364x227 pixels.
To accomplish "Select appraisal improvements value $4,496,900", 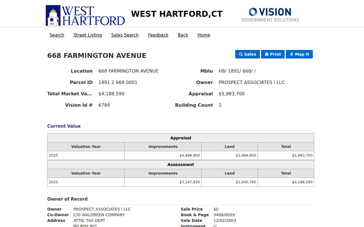I will click(x=190, y=155).
